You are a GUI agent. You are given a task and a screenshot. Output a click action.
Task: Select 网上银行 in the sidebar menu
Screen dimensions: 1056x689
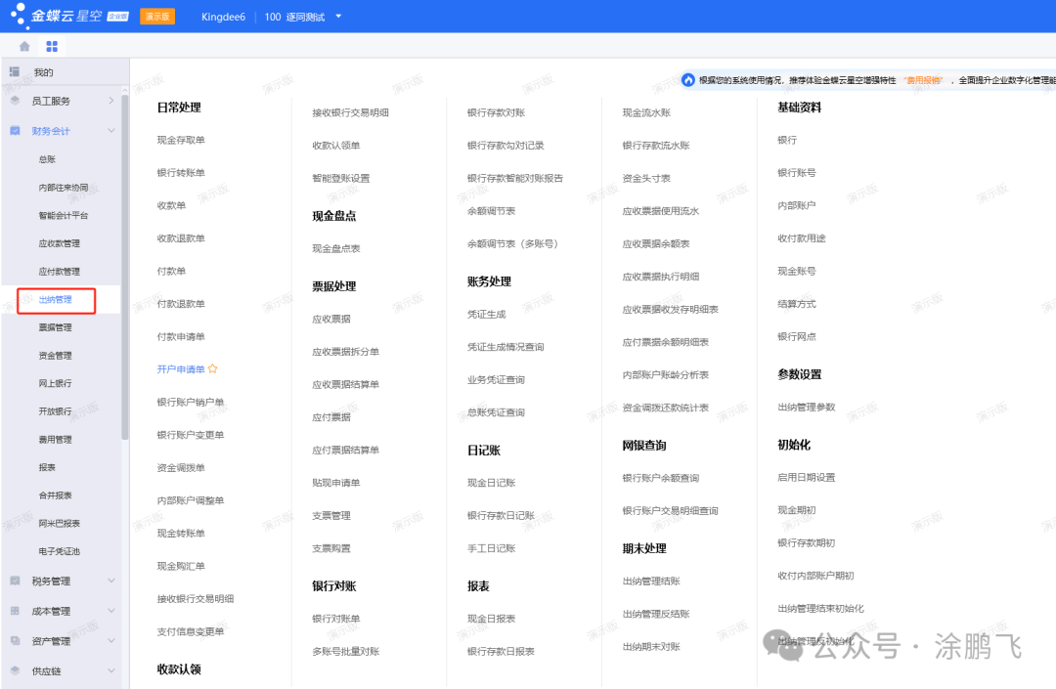(x=55, y=383)
